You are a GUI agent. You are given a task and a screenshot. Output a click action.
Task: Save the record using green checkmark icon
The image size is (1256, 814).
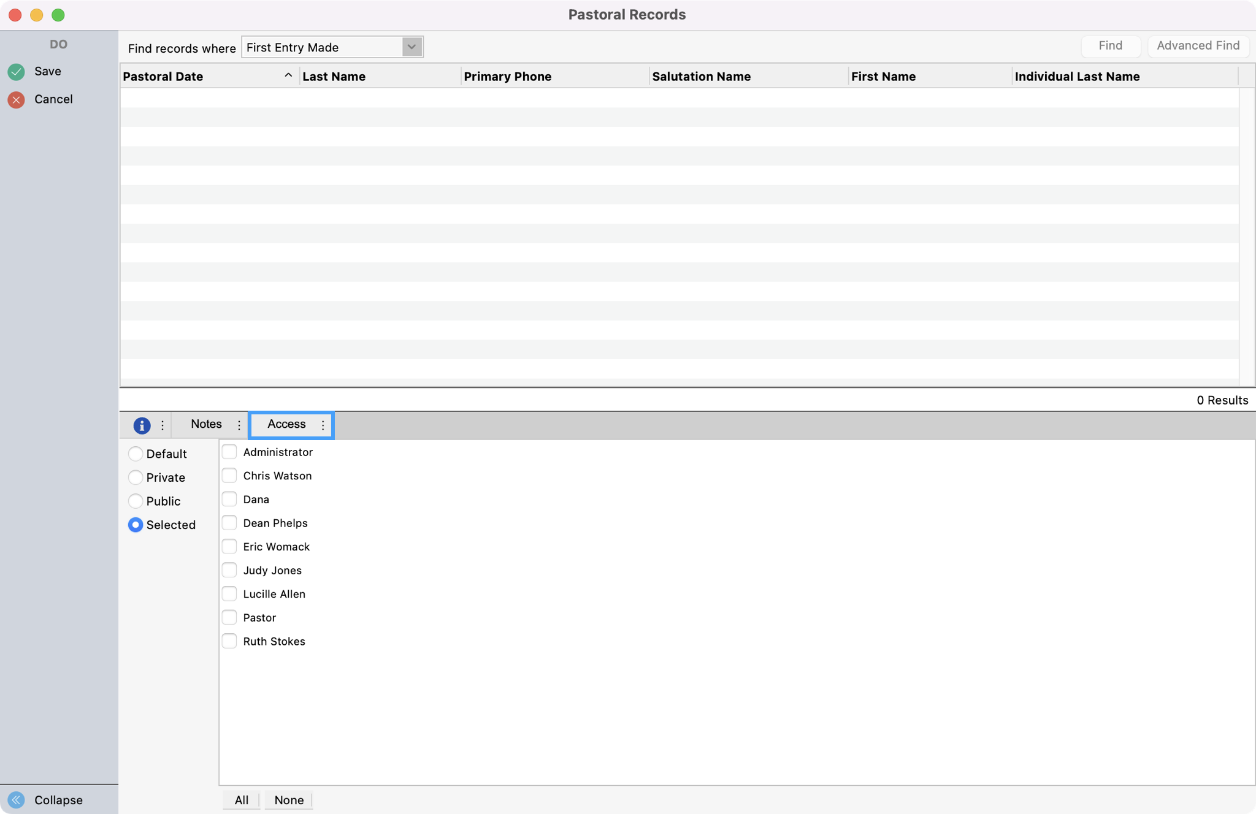(x=16, y=71)
